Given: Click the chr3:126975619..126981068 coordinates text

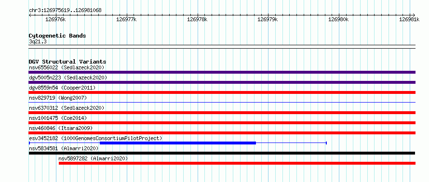Looking at the screenshot, I should pyautogui.click(x=65, y=11).
